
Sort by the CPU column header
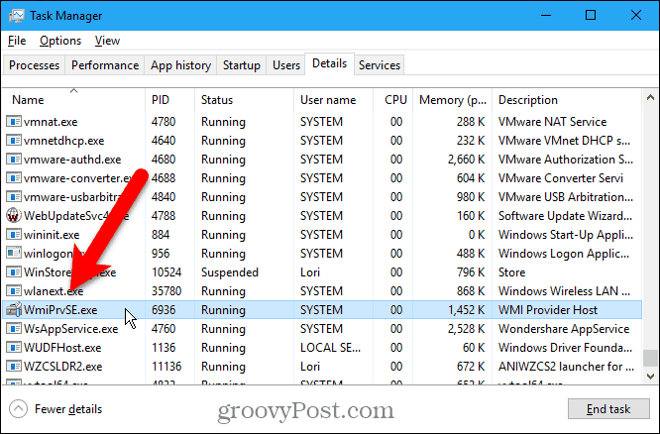[393, 100]
